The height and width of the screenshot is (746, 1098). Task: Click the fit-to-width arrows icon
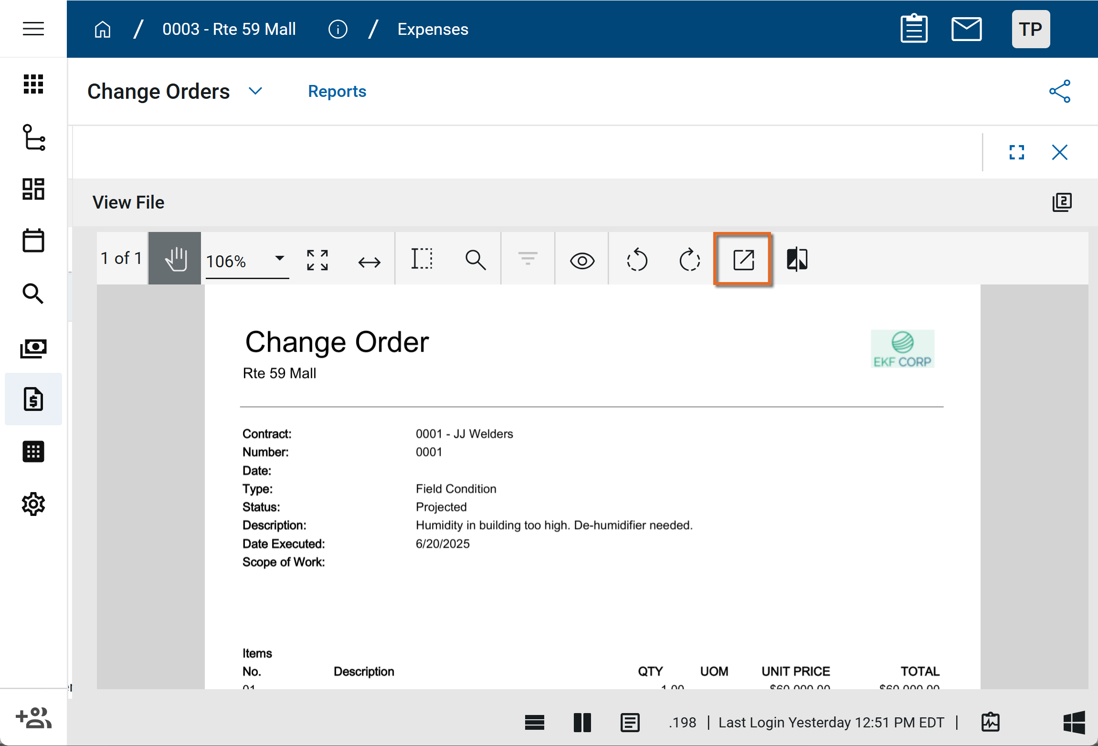coord(369,262)
